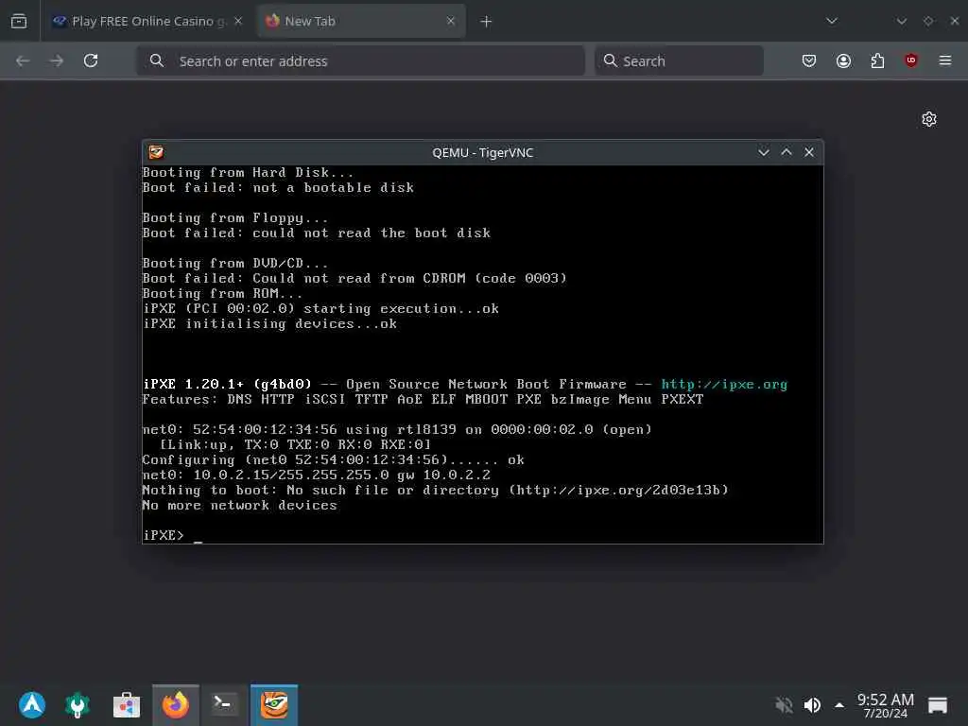The width and height of the screenshot is (968, 726).
Task: Expand the list all tabs chevron
Action: tap(832, 21)
